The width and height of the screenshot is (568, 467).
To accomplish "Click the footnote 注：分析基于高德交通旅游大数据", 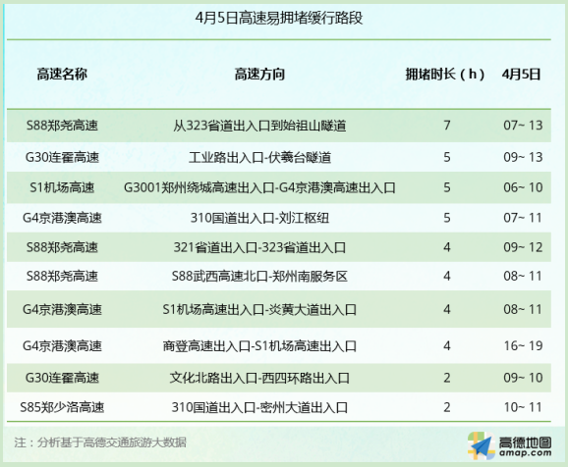I will (x=100, y=442).
